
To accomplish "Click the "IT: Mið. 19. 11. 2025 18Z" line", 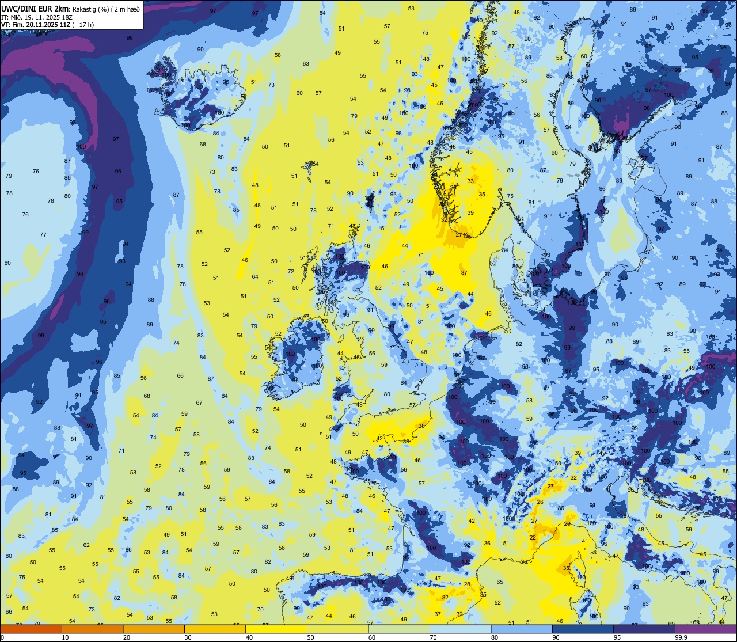I will point(37,17).
